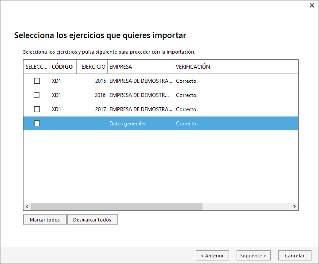Image resolution: width=319 pixels, height=264 pixels.
Task: Click the horizontal scrollbar thumb
Action: coord(117,207)
